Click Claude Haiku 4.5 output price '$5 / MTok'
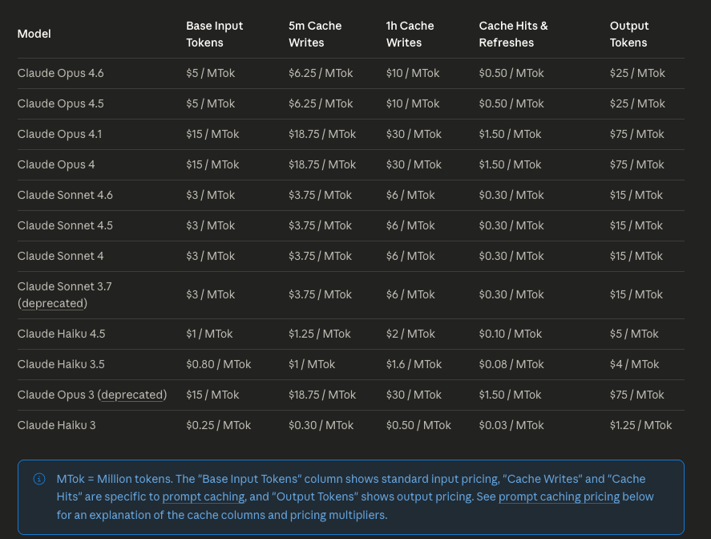The height and width of the screenshot is (539, 711). coord(634,334)
